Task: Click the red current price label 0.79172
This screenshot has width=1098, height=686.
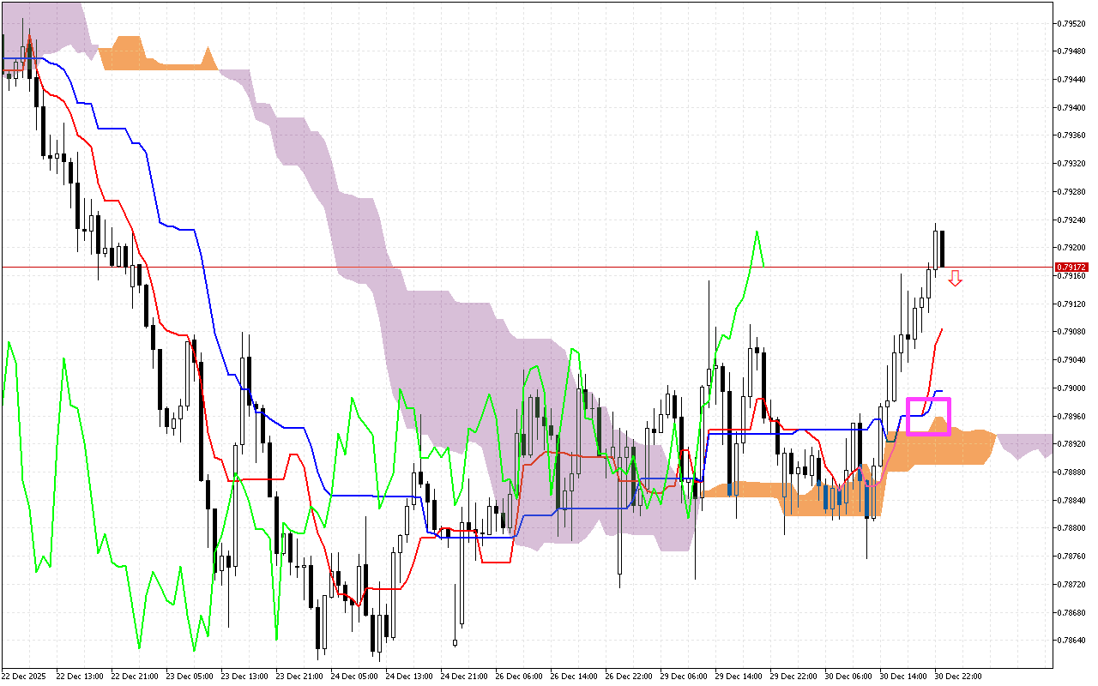Action: point(1069,268)
